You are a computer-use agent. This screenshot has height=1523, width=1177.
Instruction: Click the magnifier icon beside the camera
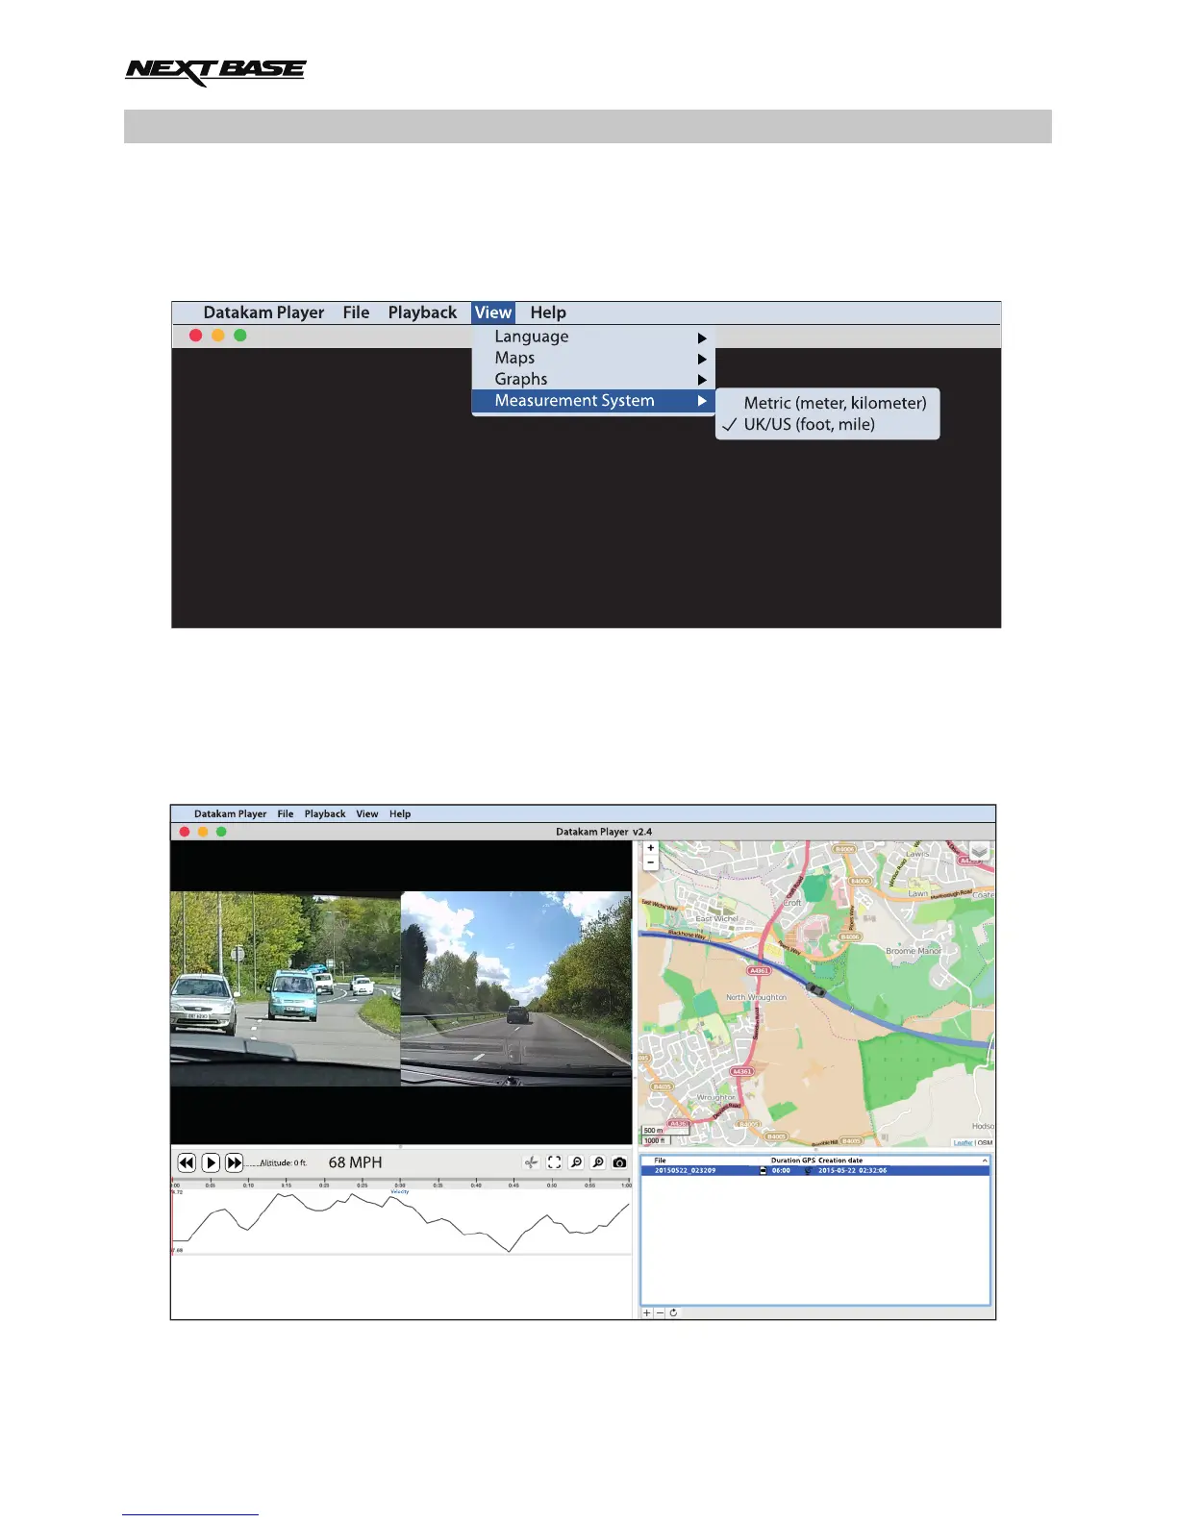pos(598,1162)
